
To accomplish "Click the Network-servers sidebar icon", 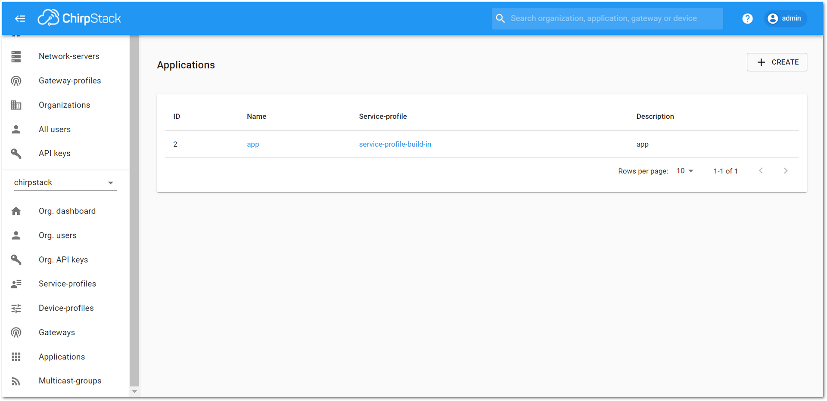I will pos(16,56).
